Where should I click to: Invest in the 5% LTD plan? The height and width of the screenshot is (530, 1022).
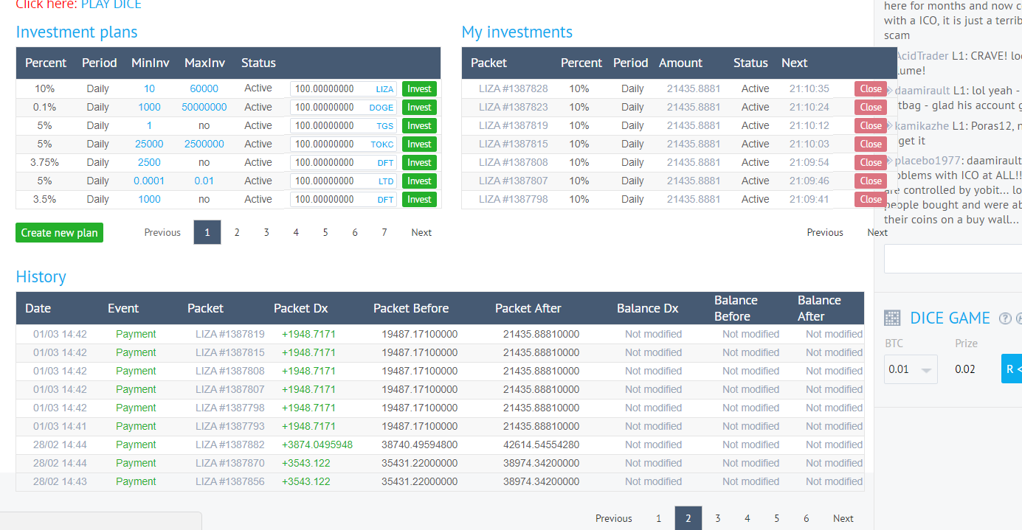click(419, 181)
